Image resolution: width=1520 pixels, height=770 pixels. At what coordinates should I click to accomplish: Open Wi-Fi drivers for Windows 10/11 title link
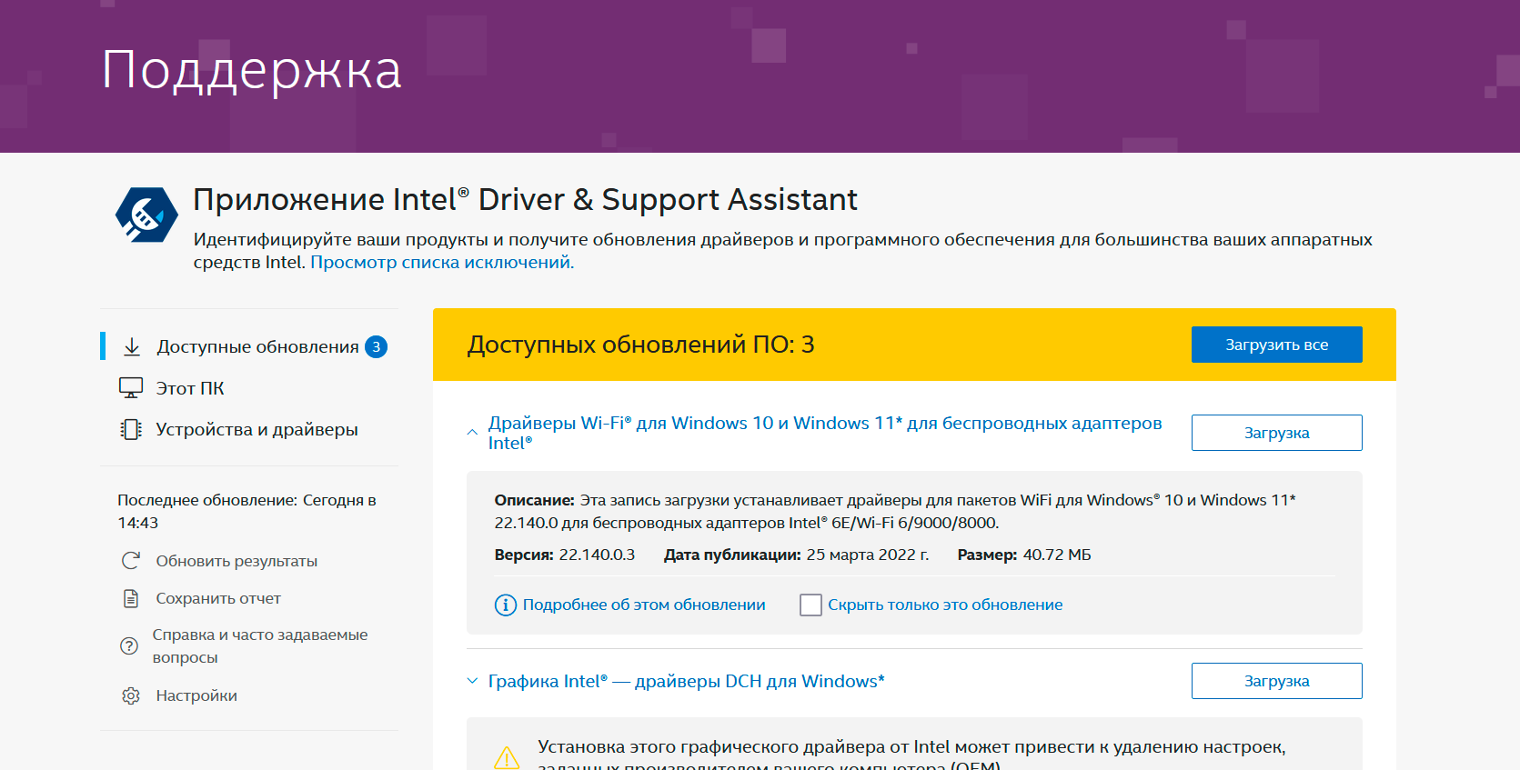point(825,433)
